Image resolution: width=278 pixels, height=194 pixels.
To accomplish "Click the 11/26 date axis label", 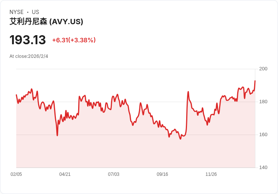I will 211,174.
